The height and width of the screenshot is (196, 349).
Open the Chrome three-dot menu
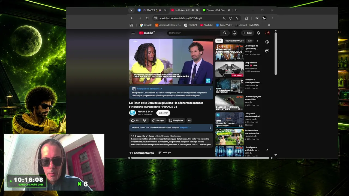coord(272,18)
